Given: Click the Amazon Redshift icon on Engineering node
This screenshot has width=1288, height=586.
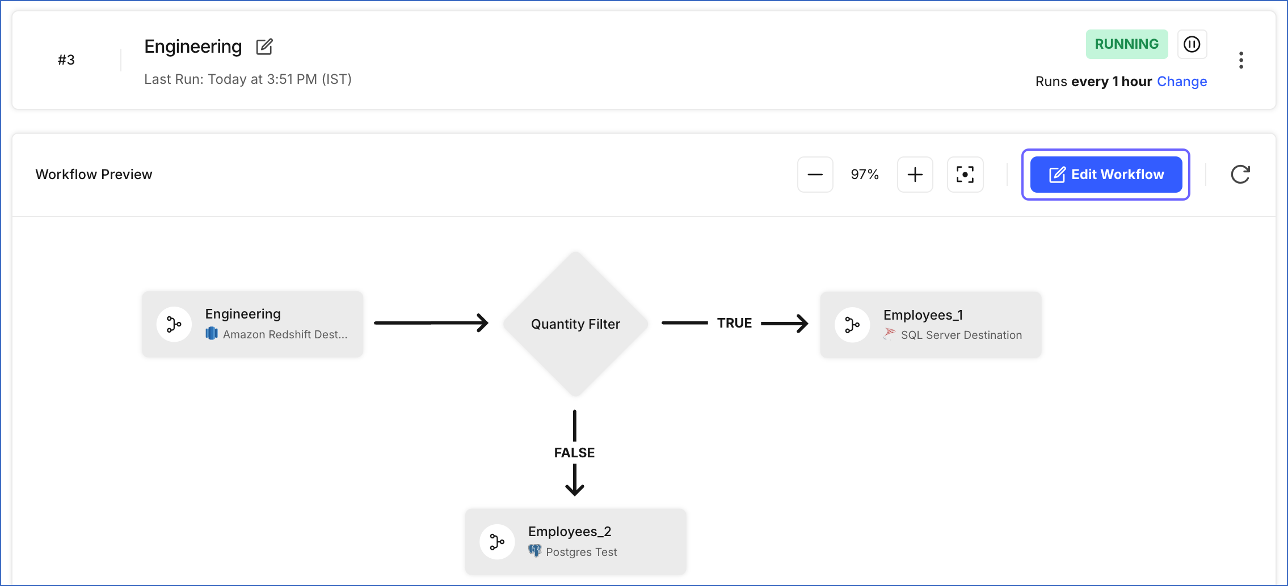Looking at the screenshot, I should [212, 334].
